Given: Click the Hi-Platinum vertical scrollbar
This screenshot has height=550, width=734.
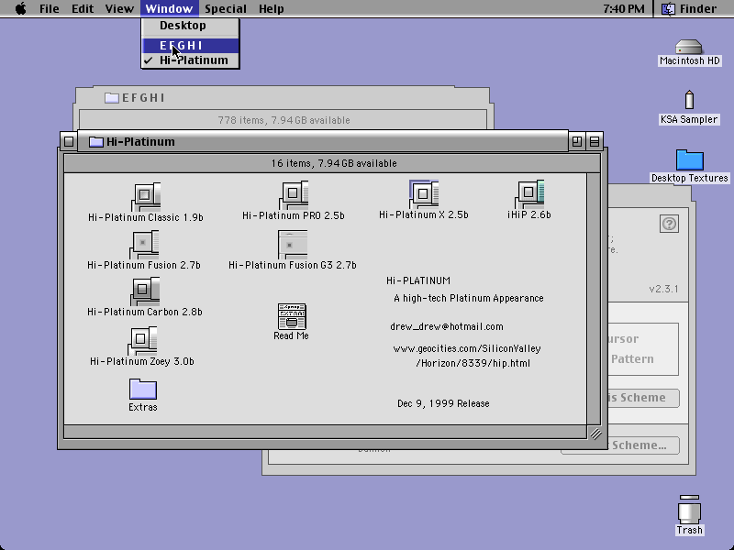Looking at the screenshot, I should tap(594, 299).
